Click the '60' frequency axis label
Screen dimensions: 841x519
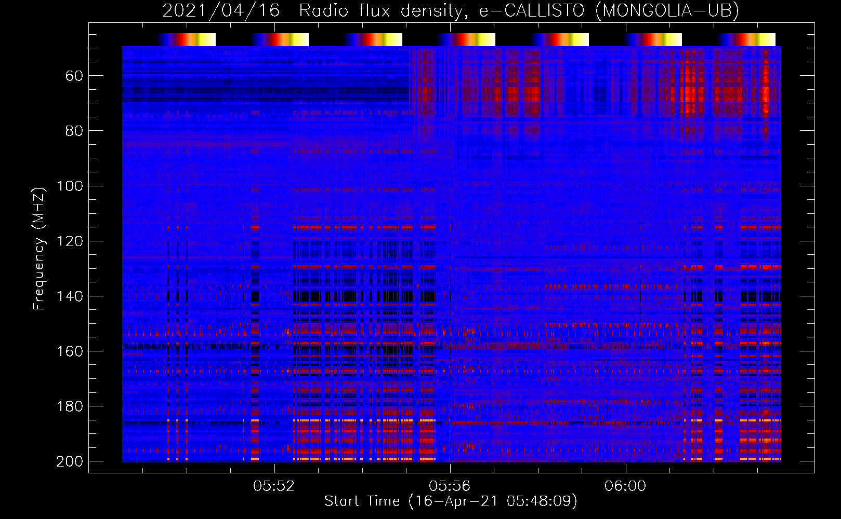point(74,76)
